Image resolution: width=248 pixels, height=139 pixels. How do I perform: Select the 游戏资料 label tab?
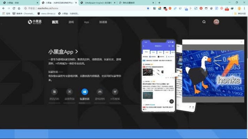100,99
